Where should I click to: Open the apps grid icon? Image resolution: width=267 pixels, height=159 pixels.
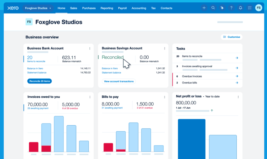click(x=249, y=8)
